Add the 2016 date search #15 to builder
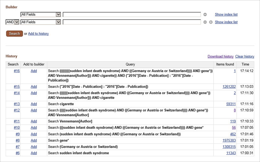Viewport: 260px width, 162px height. [x=34, y=87]
